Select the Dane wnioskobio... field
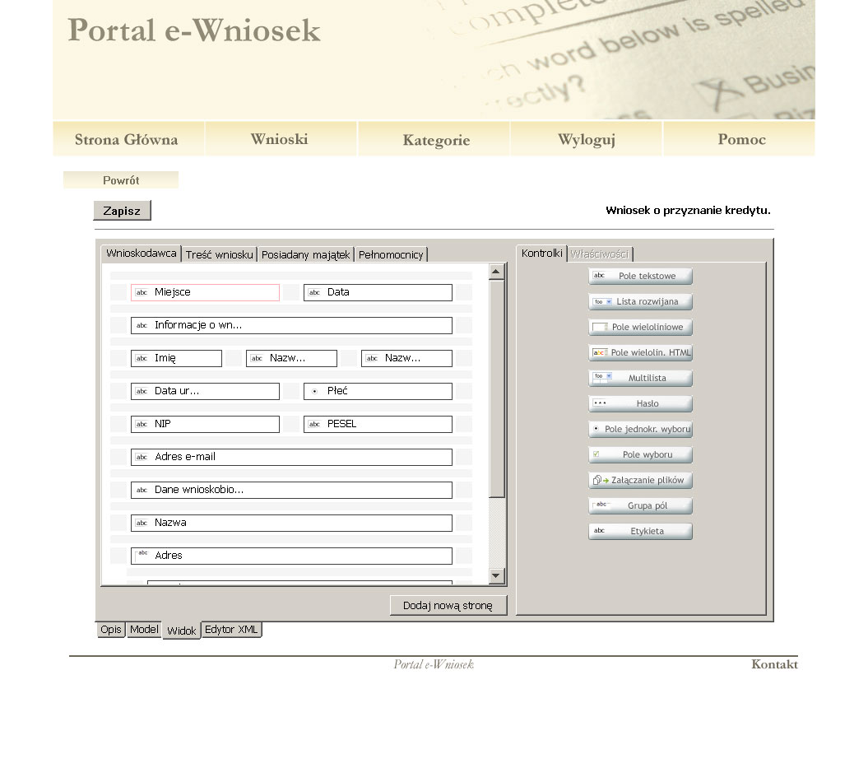This screenshot has width=868, height=768. 291,490
